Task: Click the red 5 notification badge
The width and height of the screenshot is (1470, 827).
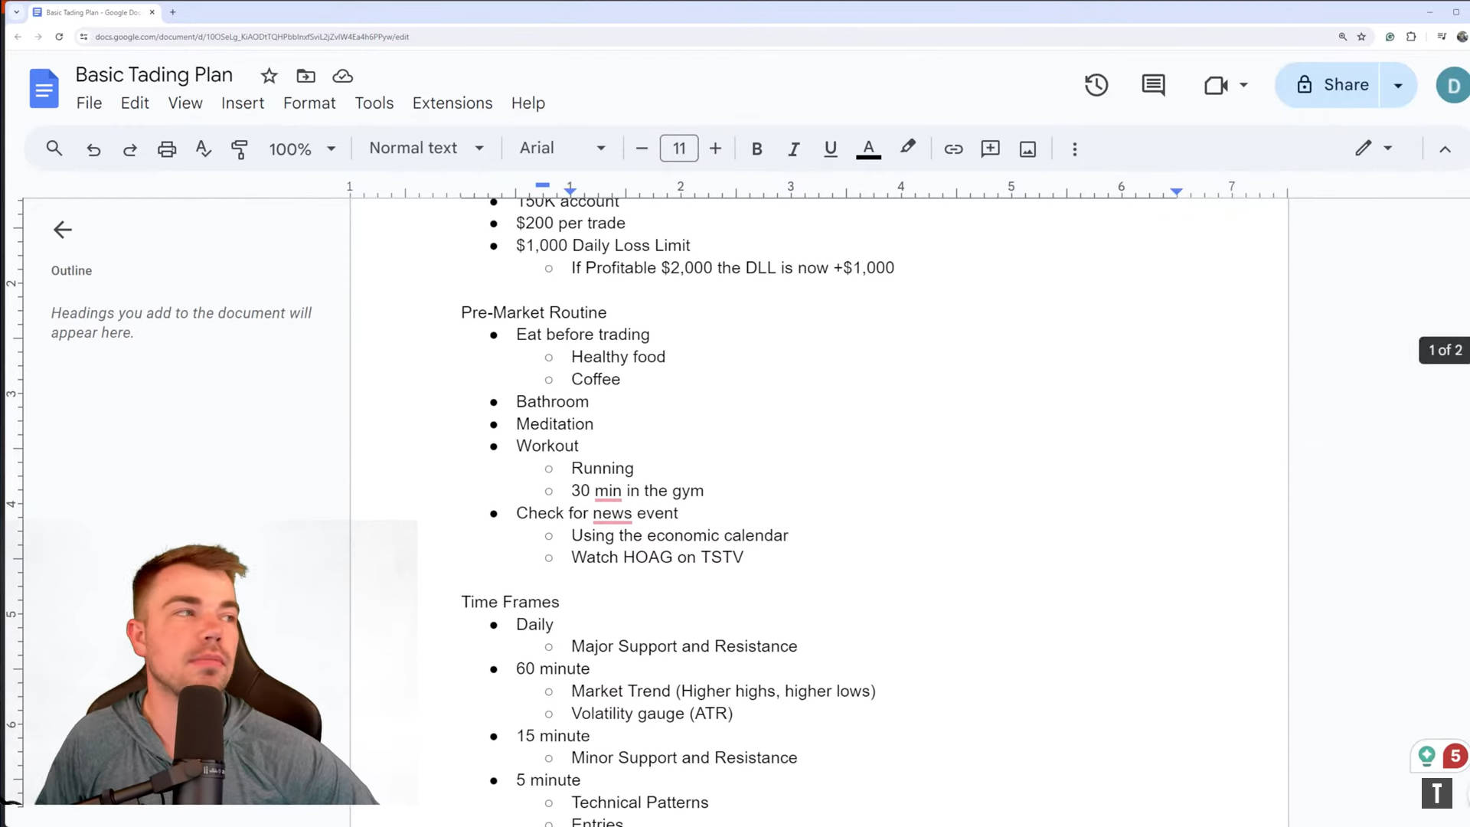Action: pos(1455,757)
